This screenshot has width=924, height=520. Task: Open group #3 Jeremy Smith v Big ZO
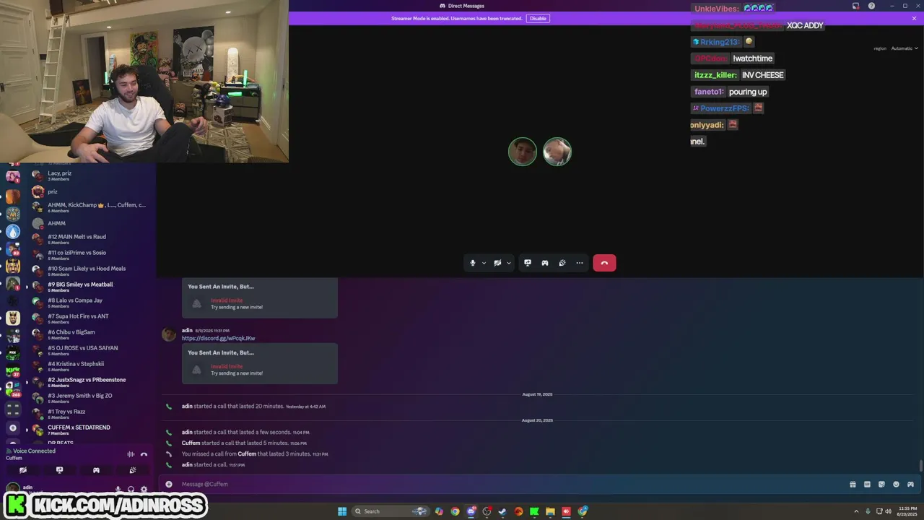pos(90,398)
